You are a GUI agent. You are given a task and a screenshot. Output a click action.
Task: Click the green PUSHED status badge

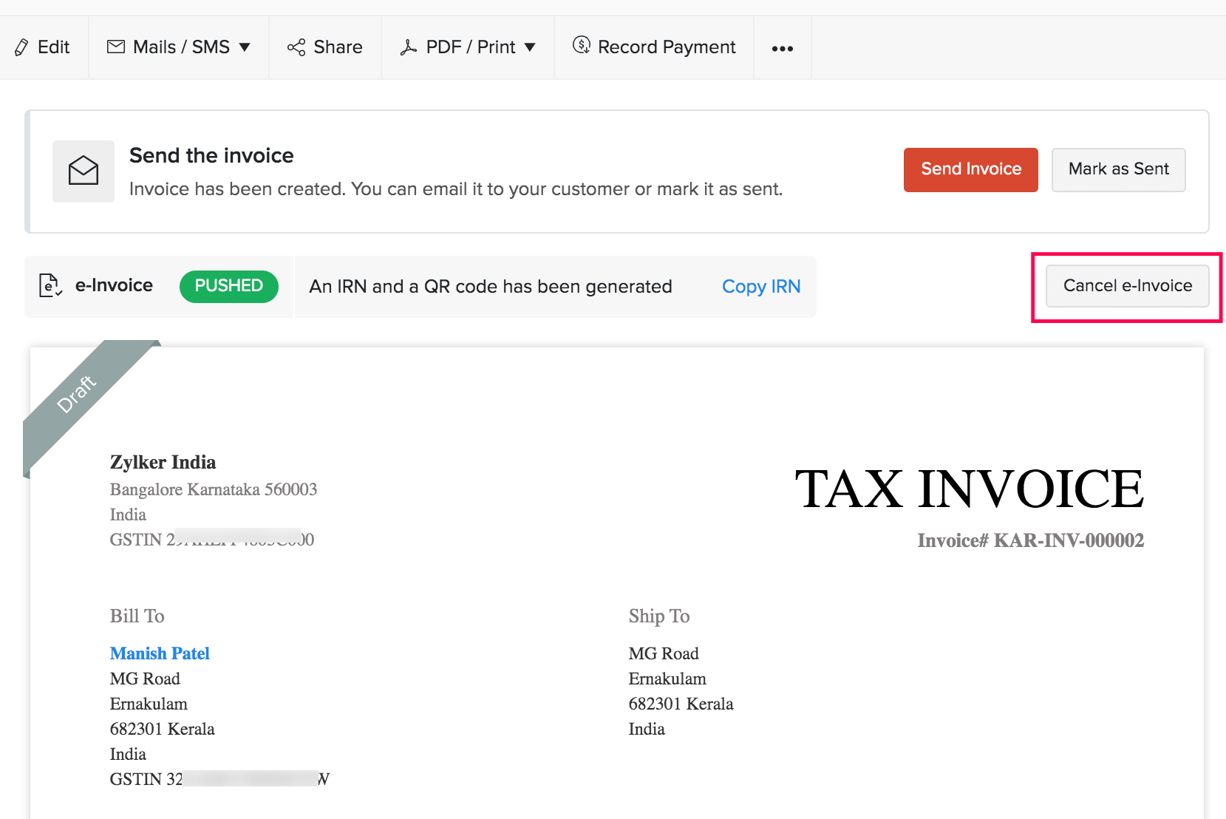pos(229,286)
